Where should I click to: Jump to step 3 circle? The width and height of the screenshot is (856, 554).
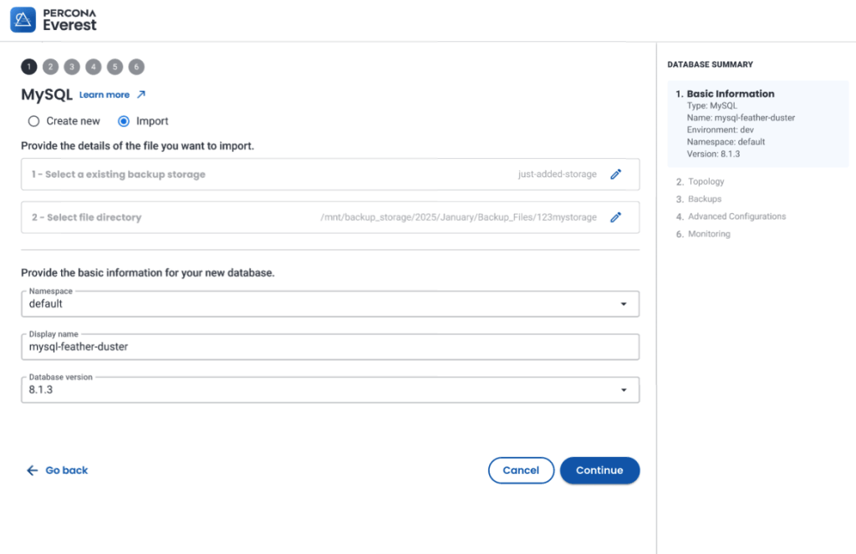point(72,67)
